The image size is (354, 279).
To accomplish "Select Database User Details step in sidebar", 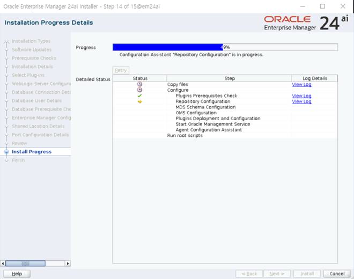I will tap(37, 101).
